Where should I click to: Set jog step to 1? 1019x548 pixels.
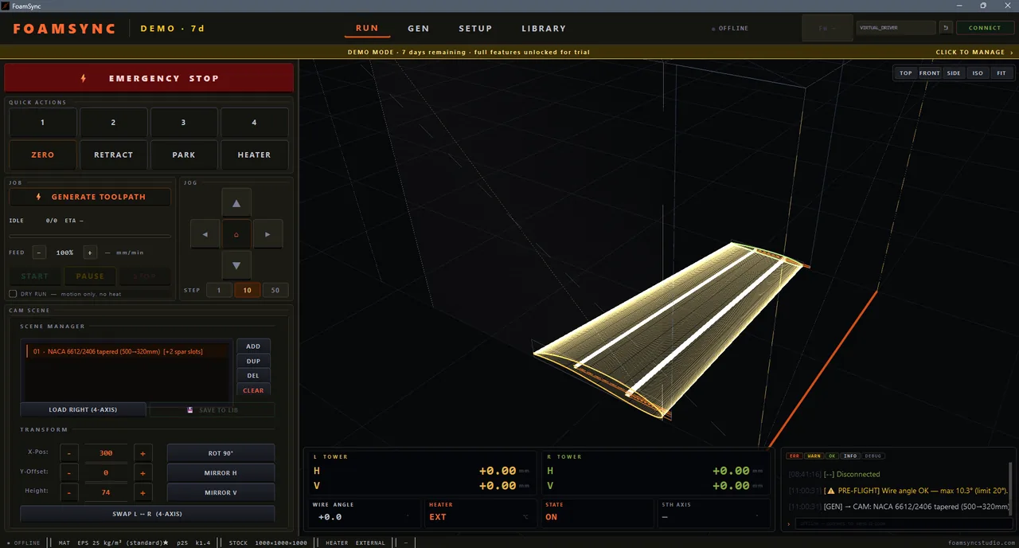click(x=219, y=291)
